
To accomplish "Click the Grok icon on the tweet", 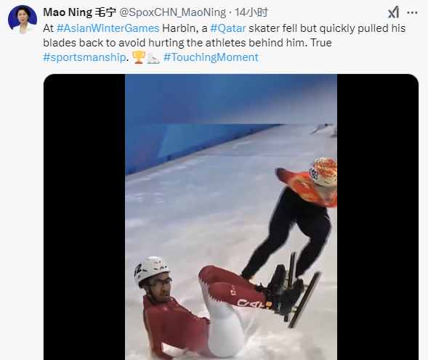I will (393, 12).
